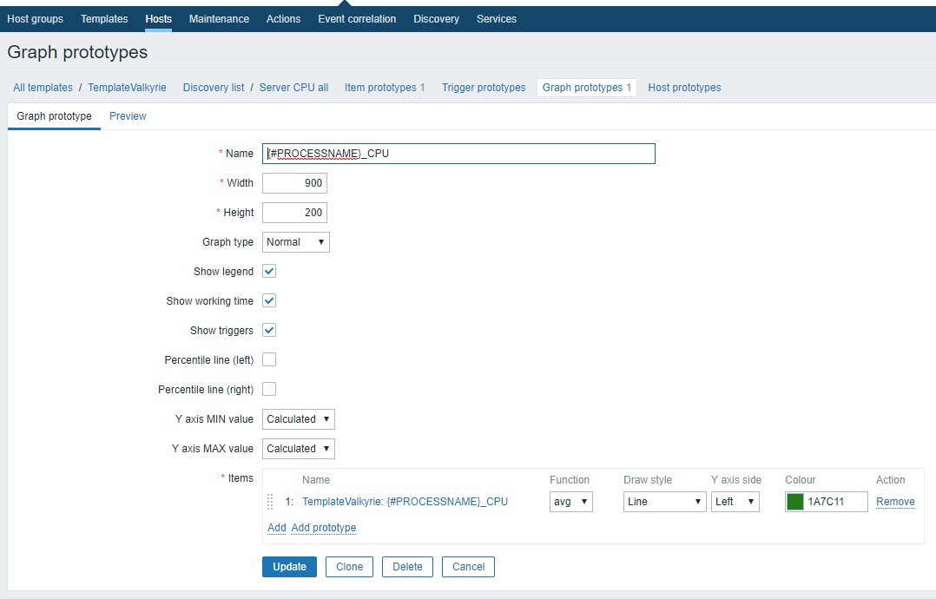Open the Event correlation menu

(x=356, y=18)
